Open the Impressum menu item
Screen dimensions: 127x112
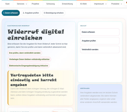click(x=99, y=4)
